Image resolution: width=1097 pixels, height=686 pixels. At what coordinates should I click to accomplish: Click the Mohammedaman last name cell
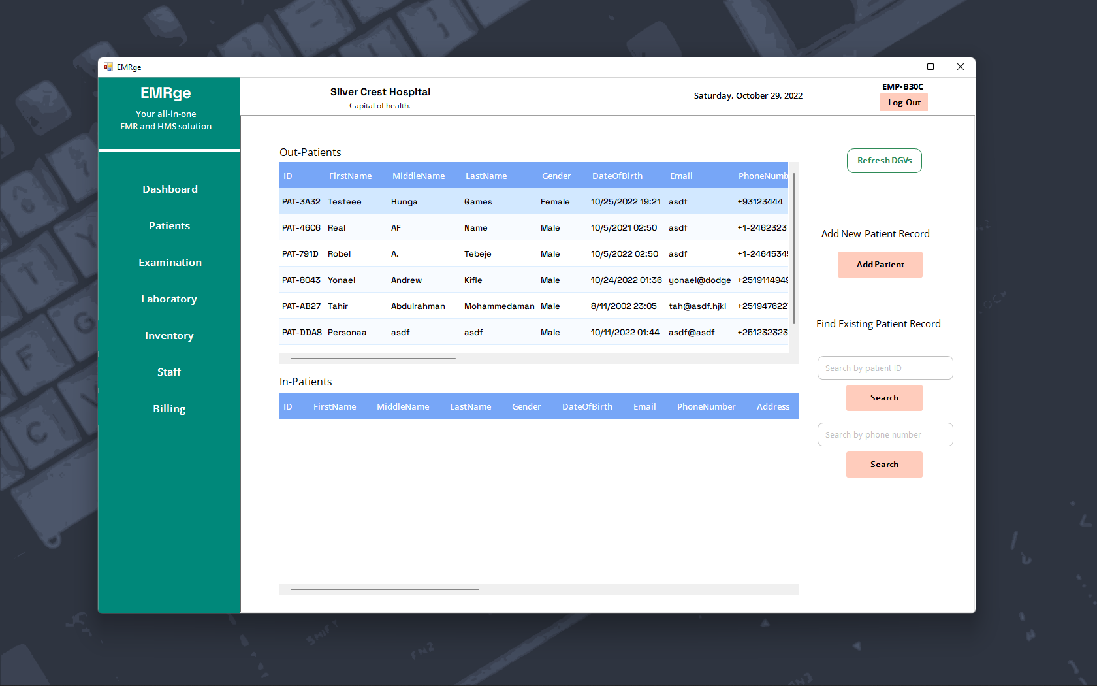pos(499,306)
